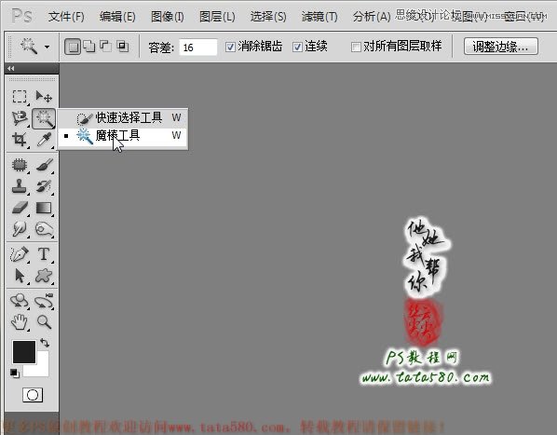The width and height of the screenshot is (557, 435).
Task: Open 编辑(E) menu
Action: [117, 17]
